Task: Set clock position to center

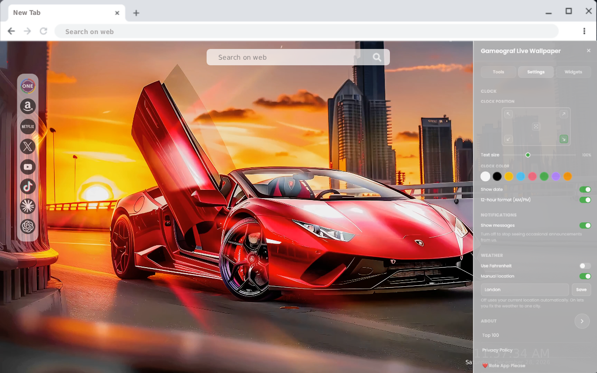Action: click(x=536, y=126)
